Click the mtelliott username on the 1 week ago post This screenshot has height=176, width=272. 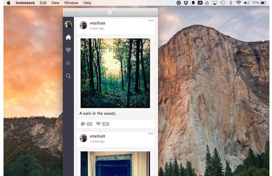click(x=97, y=136)
